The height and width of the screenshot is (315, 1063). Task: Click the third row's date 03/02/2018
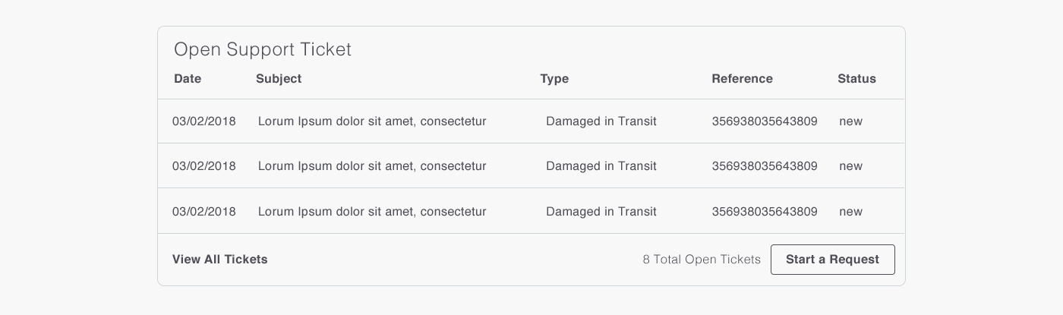pyautogui.click(x=204, y=212)
